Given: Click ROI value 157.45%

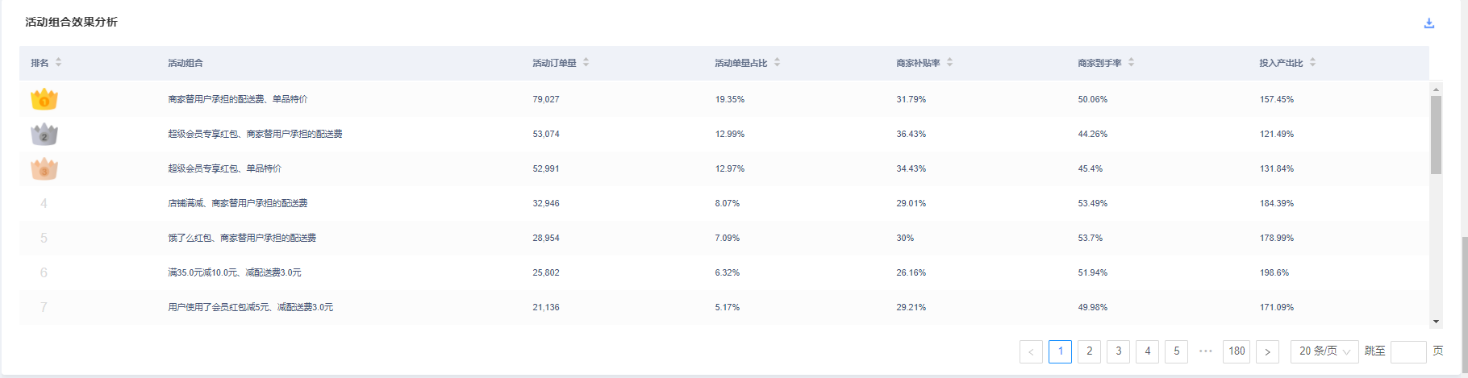Looking at the screenshot, I should tap(1277, 99).
